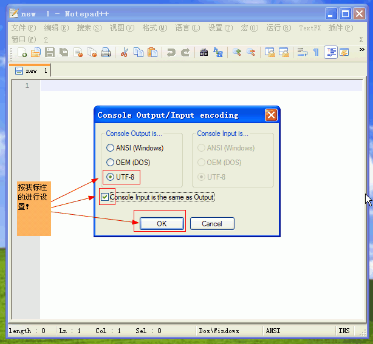Open the 编辑(E) menu
373x344 pixels.
point(56,28)
